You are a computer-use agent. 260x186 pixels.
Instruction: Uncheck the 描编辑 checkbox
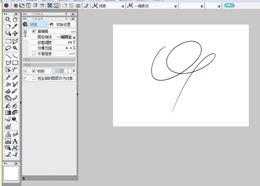coord(34,31)
